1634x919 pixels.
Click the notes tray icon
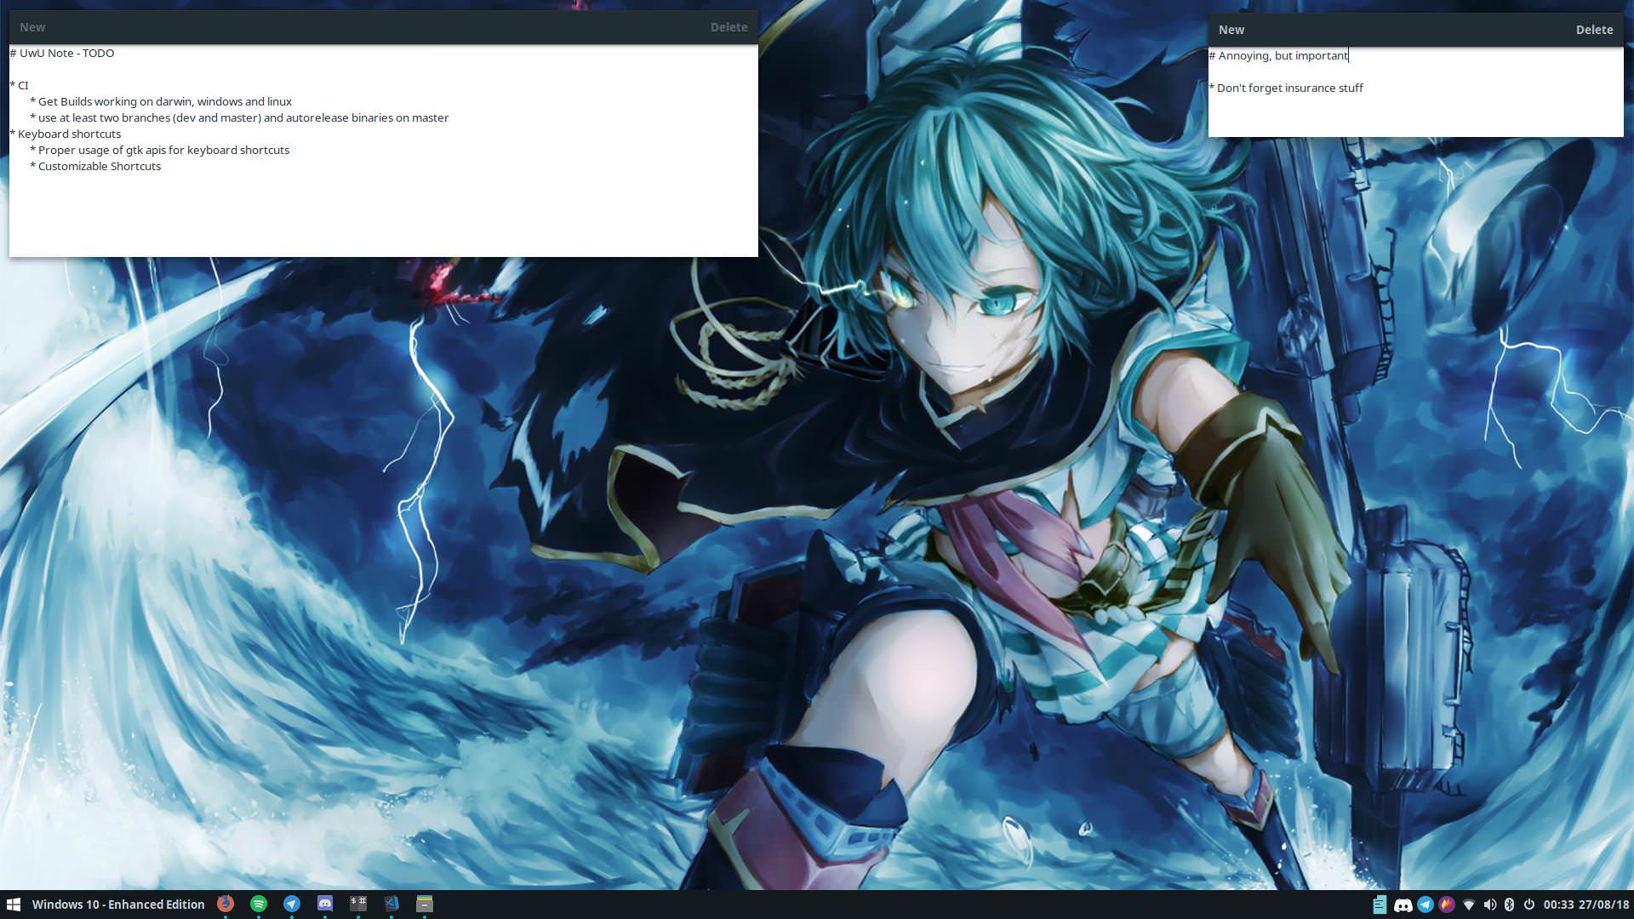(1380, 905)
